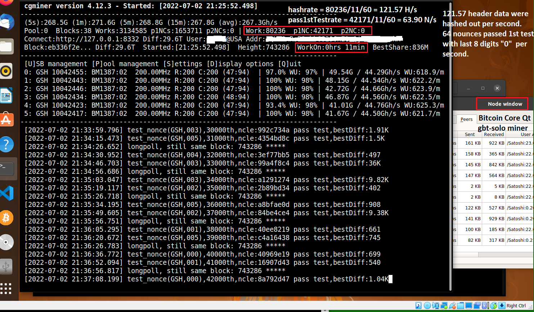
Task: Select peer row with 527 KB received
Action: [x=493, y=208]
